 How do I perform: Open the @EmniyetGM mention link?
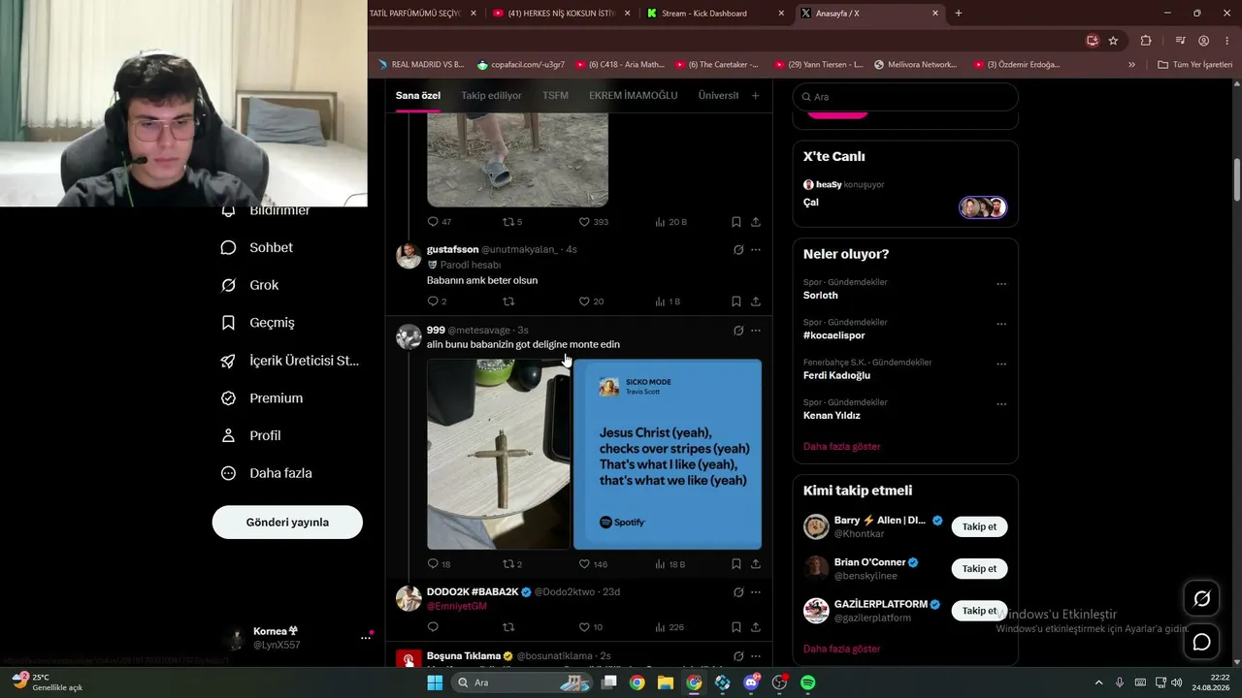click(x=457, y=607)
